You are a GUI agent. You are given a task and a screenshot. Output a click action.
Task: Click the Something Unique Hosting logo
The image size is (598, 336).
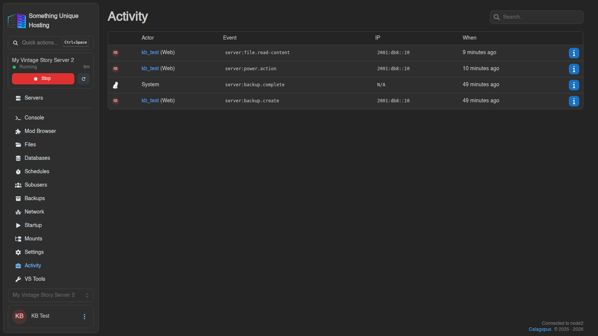(x=17, y=21)
